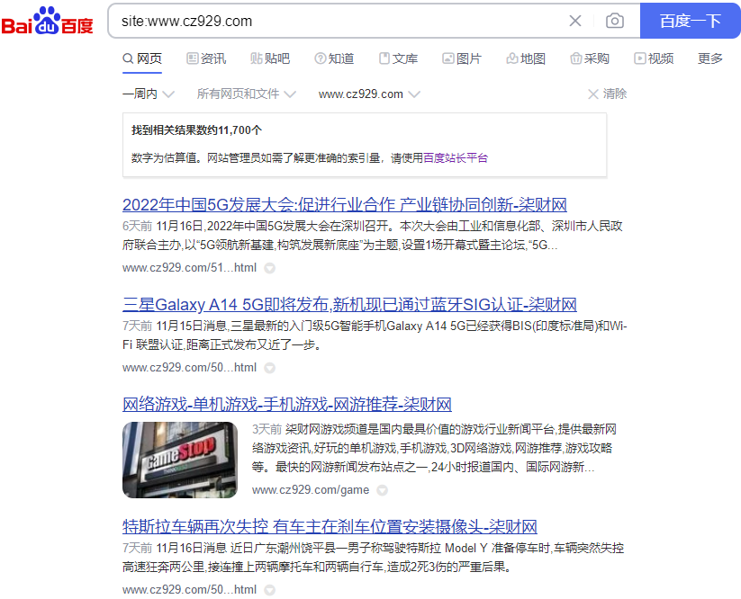Viewport: 741px width, 599px height.
Task: Click the Baidu logo
Action: pos(48,21)
